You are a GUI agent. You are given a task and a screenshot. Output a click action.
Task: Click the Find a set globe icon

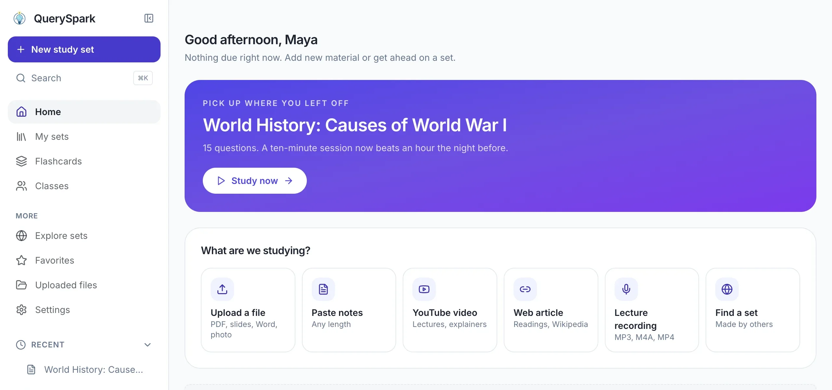[727, 289]
